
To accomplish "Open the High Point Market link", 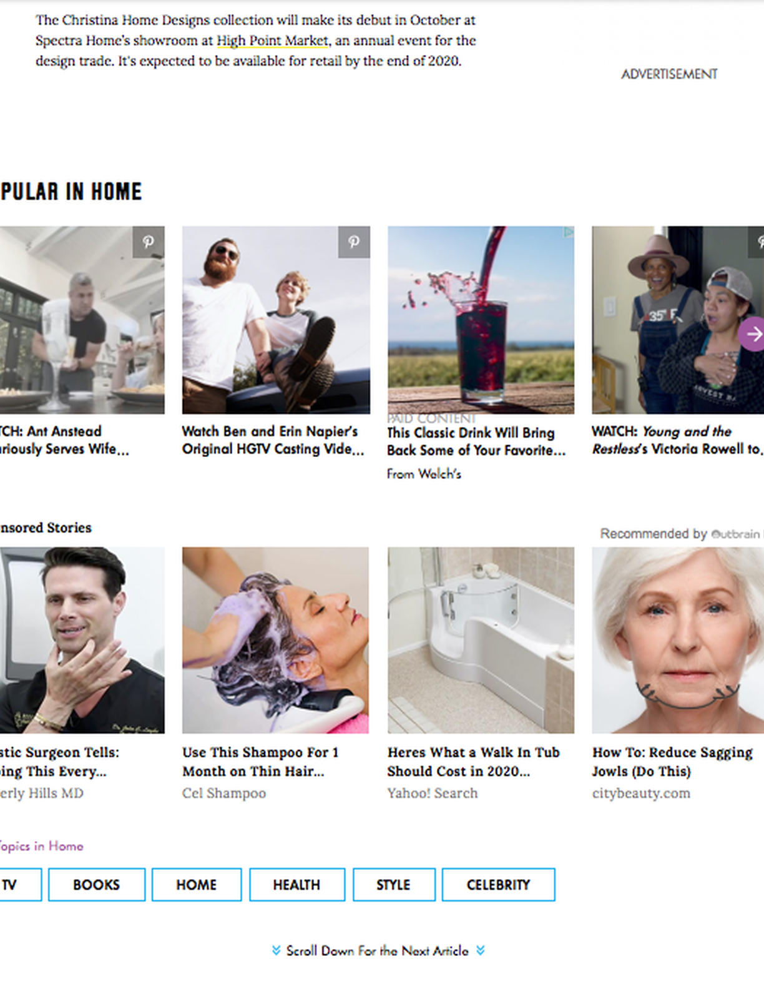I will (x=272, y=41).
